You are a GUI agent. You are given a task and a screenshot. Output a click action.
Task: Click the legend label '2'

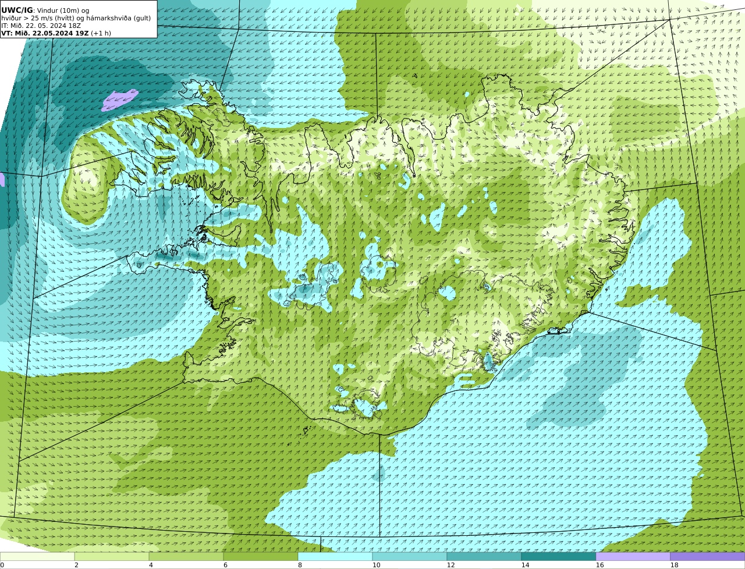tap(76, 565)
